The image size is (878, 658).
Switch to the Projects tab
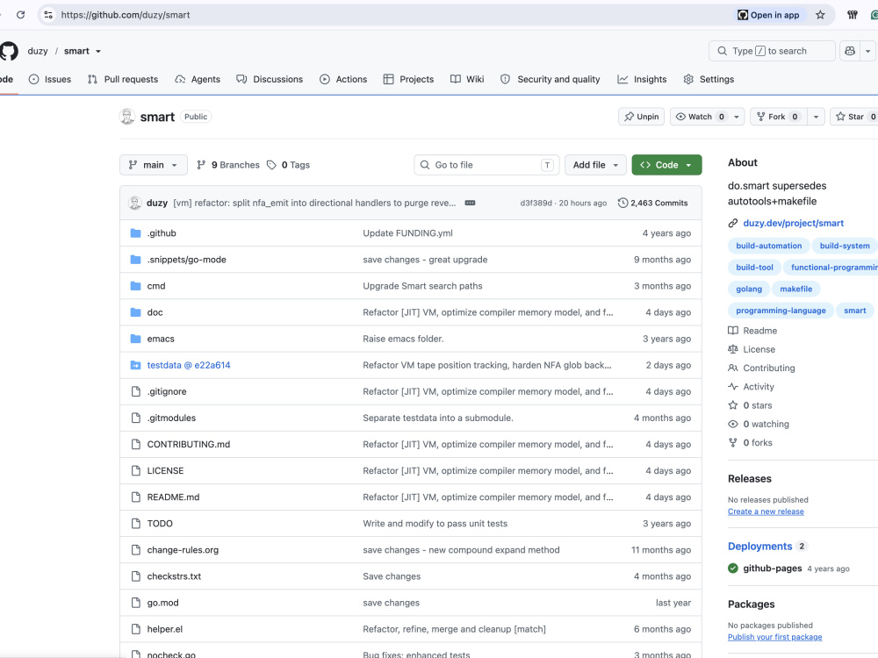pos(409,80)
